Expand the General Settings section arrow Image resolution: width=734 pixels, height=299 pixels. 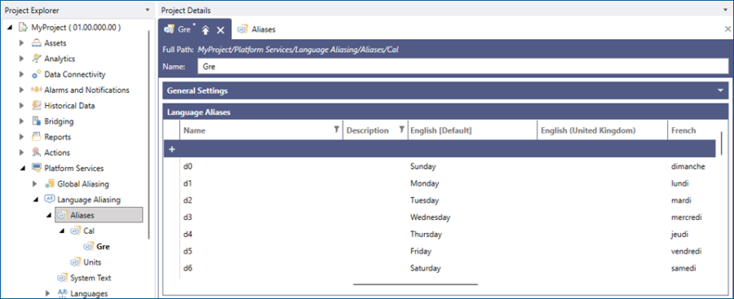pyautogui.click(x=720, y=90)
